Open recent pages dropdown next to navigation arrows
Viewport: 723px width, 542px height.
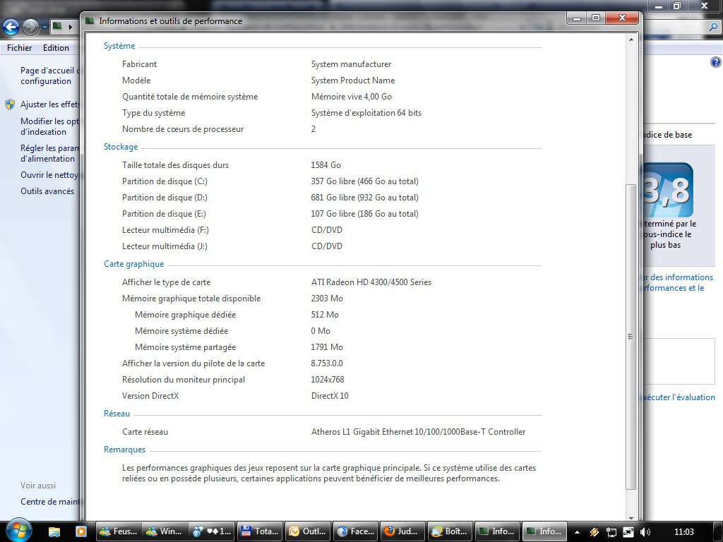[44, 28]
